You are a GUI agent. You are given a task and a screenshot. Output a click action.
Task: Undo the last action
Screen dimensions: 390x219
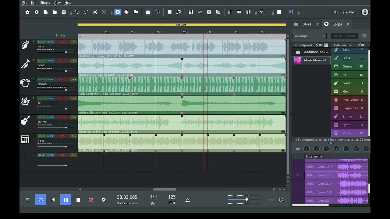(77, 12)
